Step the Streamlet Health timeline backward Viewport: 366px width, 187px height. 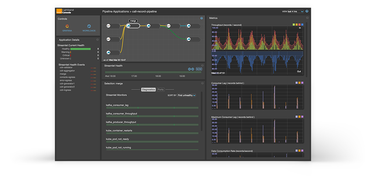(190, 69)
